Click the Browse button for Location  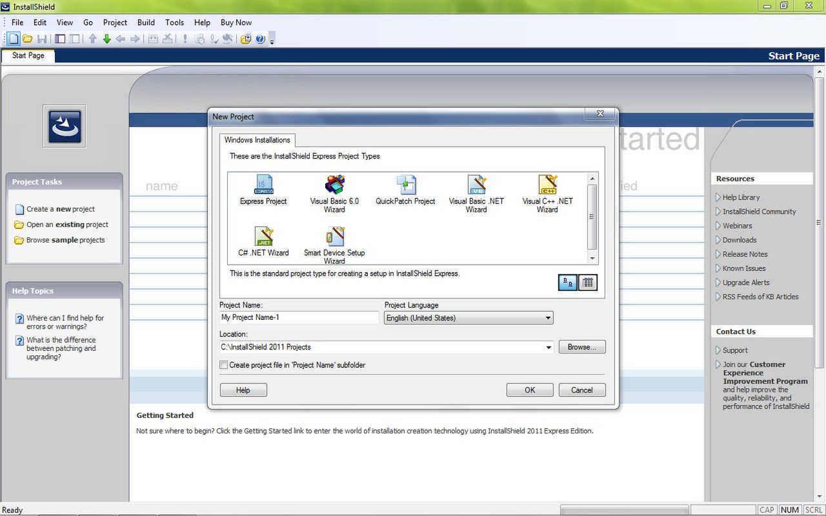tap(581, 347)
